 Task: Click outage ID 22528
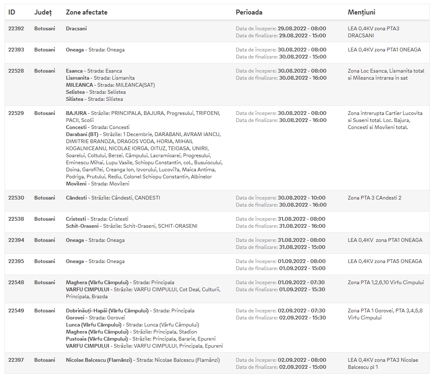click(x=16, y=71)
